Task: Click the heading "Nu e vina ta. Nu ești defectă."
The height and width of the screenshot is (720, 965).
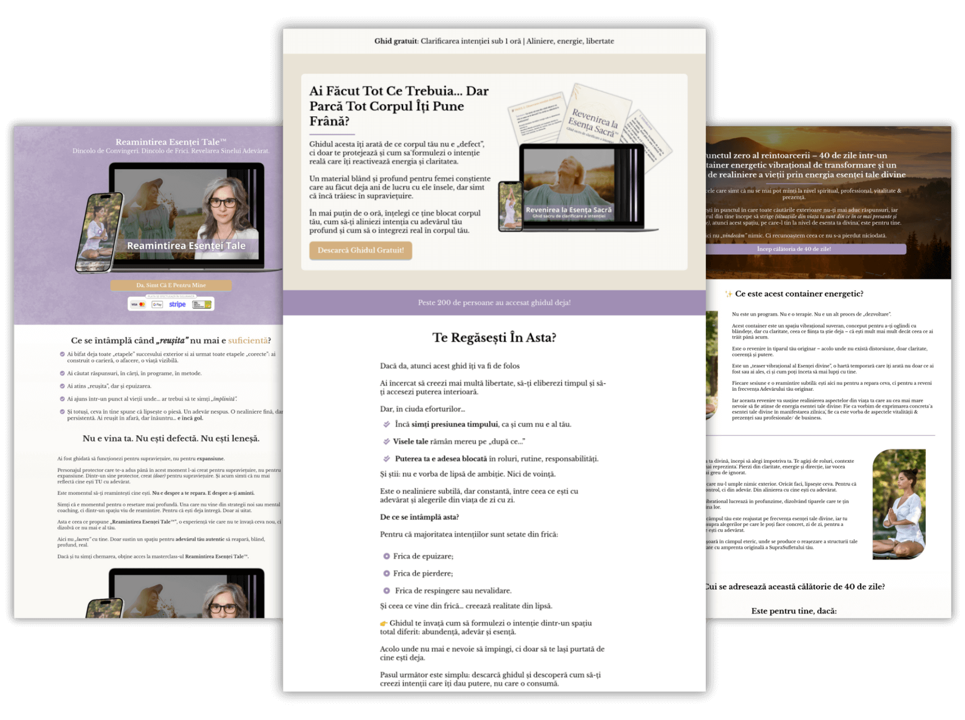Action: click(x=171, y=438)
